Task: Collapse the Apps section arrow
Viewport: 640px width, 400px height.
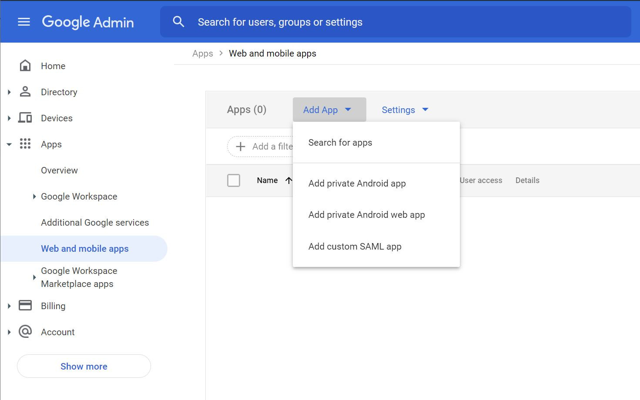Action: 9,144
